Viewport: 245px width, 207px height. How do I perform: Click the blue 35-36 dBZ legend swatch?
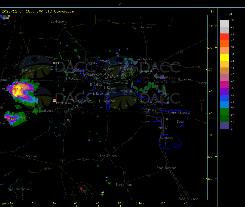pyautogui.click(x=224, y=98)
